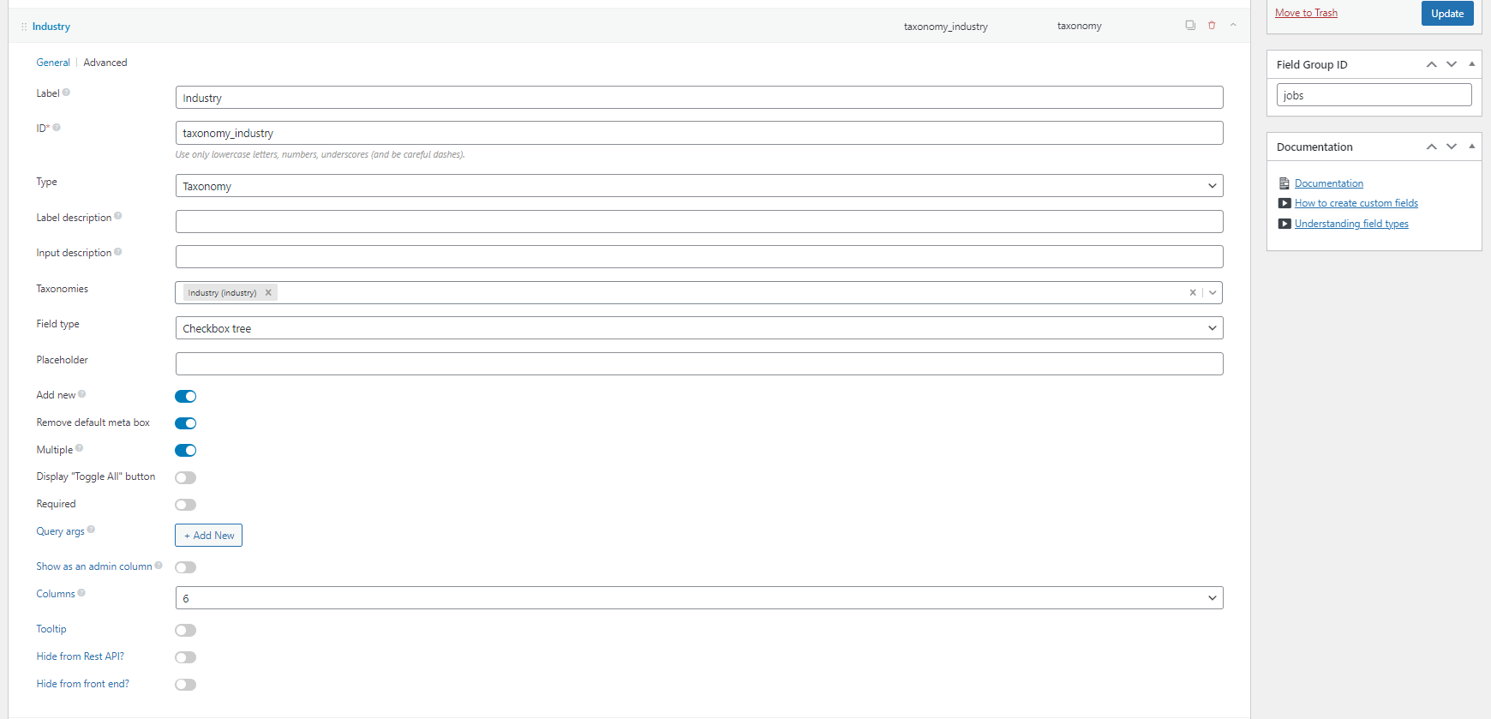Click the Update button
Image resolution: width=1491 pixels, height=719 pixels.
[x=1447, y=13]
